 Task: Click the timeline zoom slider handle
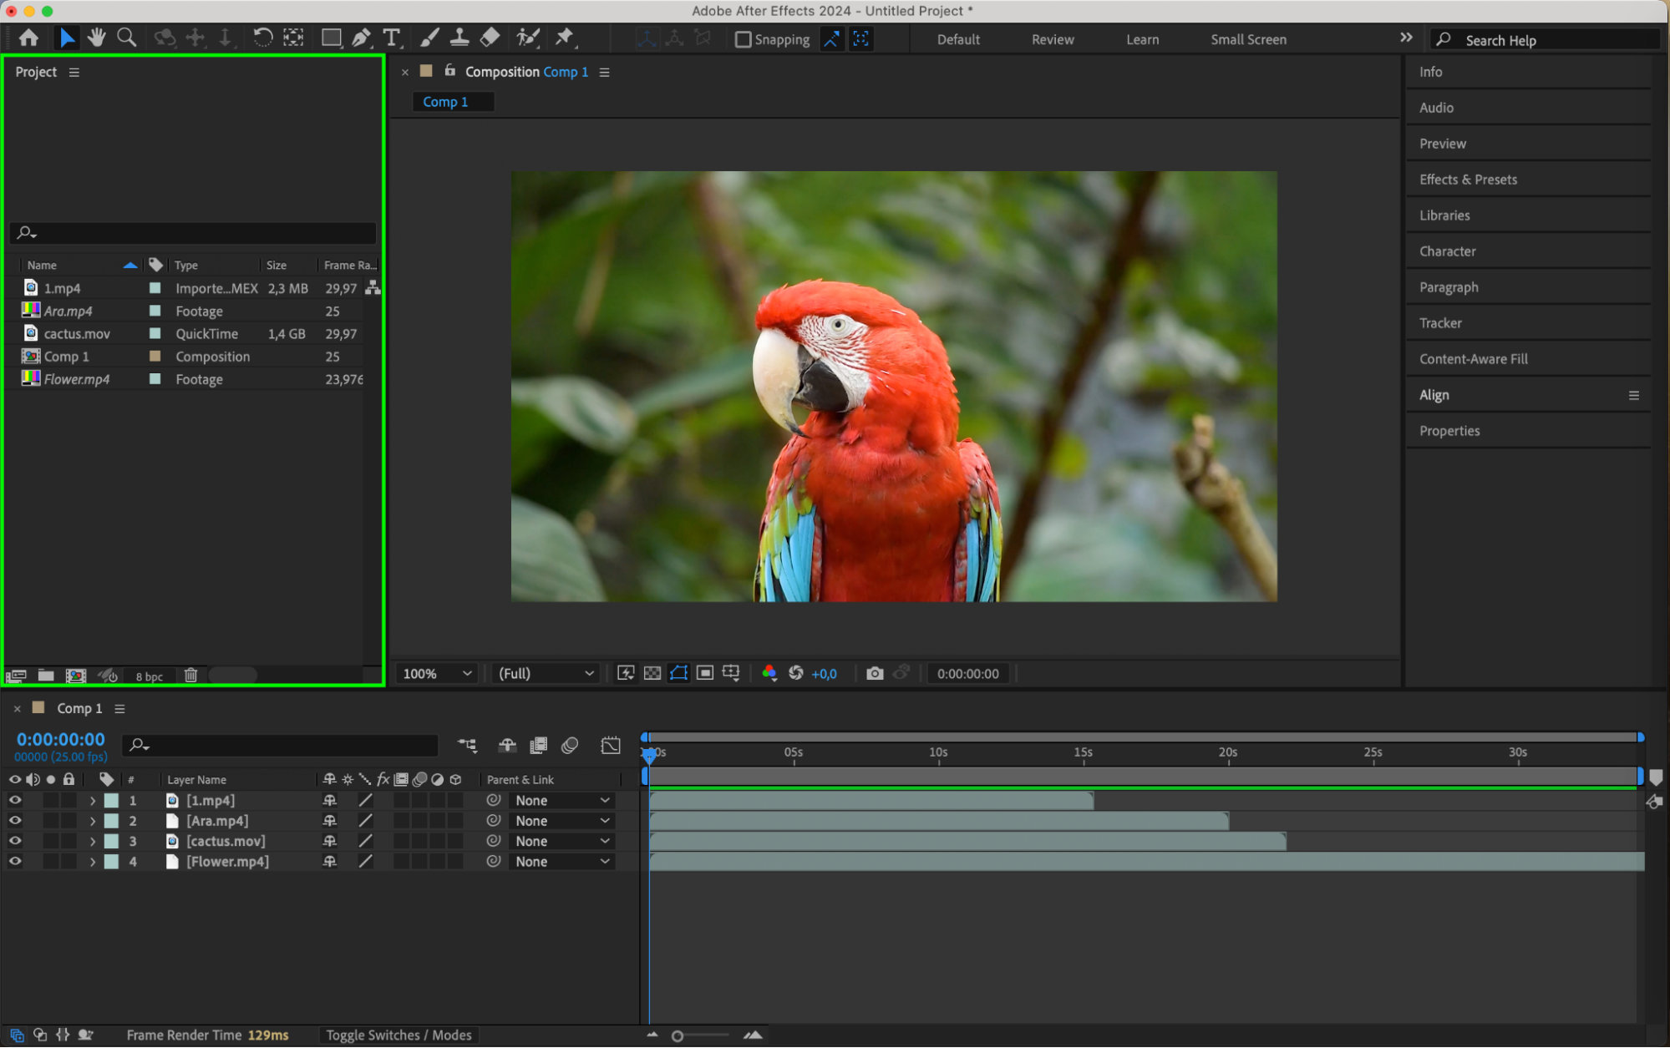click(678, 1036)
